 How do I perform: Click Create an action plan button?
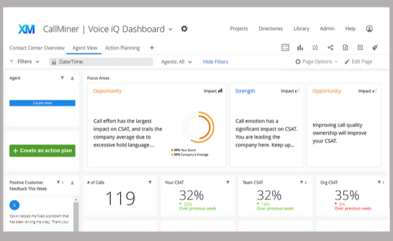pyautogui.click(x=42, y=151)
